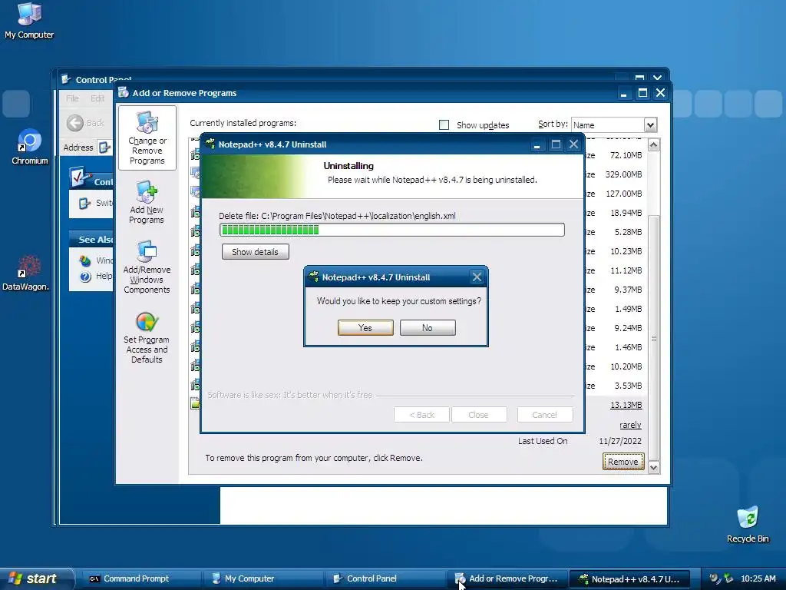Click the Windows Update icon in See Also
786x590 pixels.
(85, 260)
